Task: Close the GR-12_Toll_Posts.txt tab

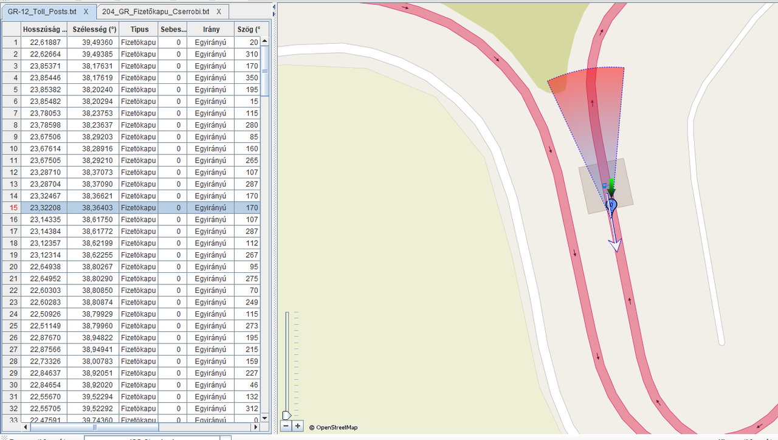Action: coord(86,12)
